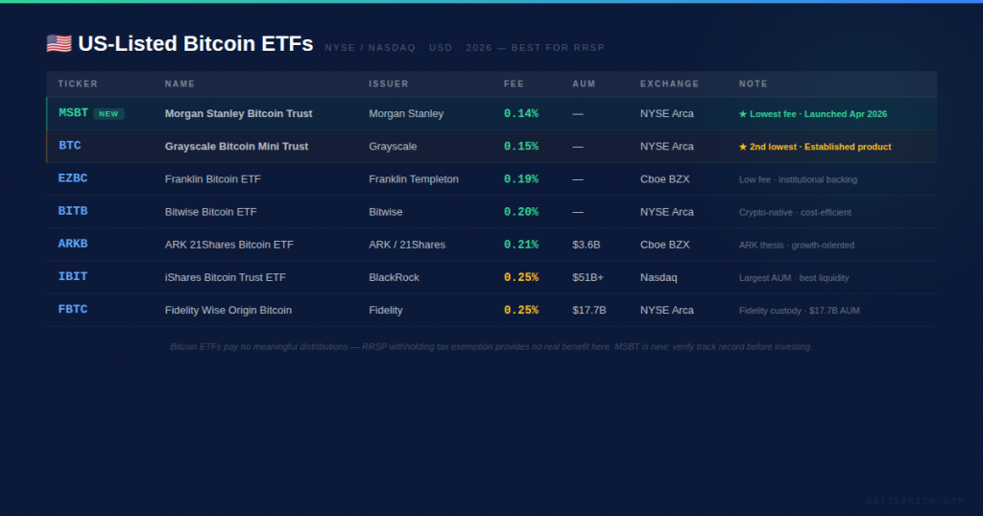
Task: Click the 0.21% fee value
Action: pos(521,245)
